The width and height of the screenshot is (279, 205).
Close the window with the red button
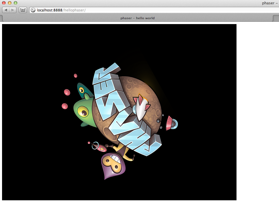click(x=4, y=3)
